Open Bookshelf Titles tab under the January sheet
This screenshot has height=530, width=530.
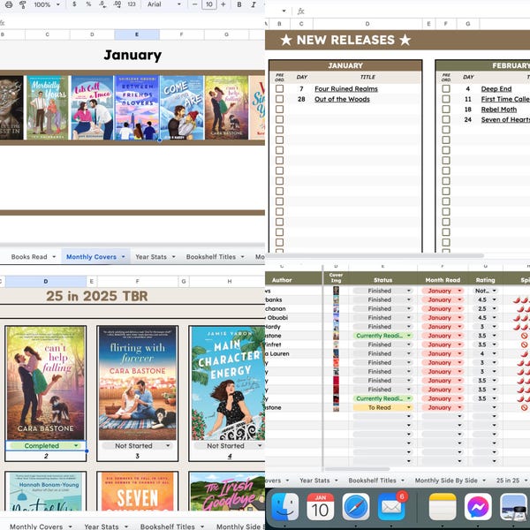click(x=211, y=257)
